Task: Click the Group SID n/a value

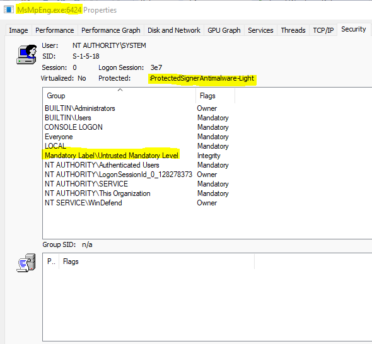Action: tap(87, 244)
